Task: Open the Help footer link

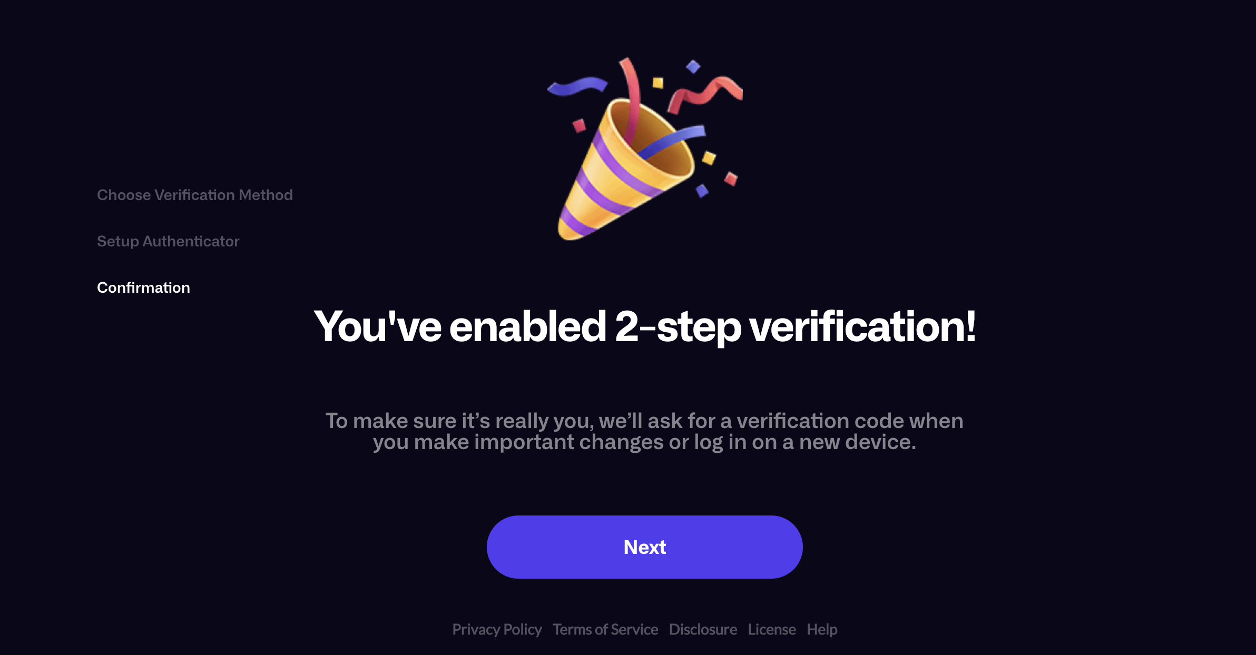Action: point(822,629)
